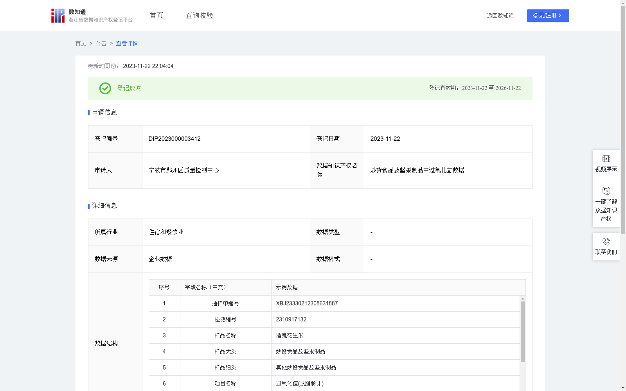Select the 样品名称 field row

[x=225, y=335]
